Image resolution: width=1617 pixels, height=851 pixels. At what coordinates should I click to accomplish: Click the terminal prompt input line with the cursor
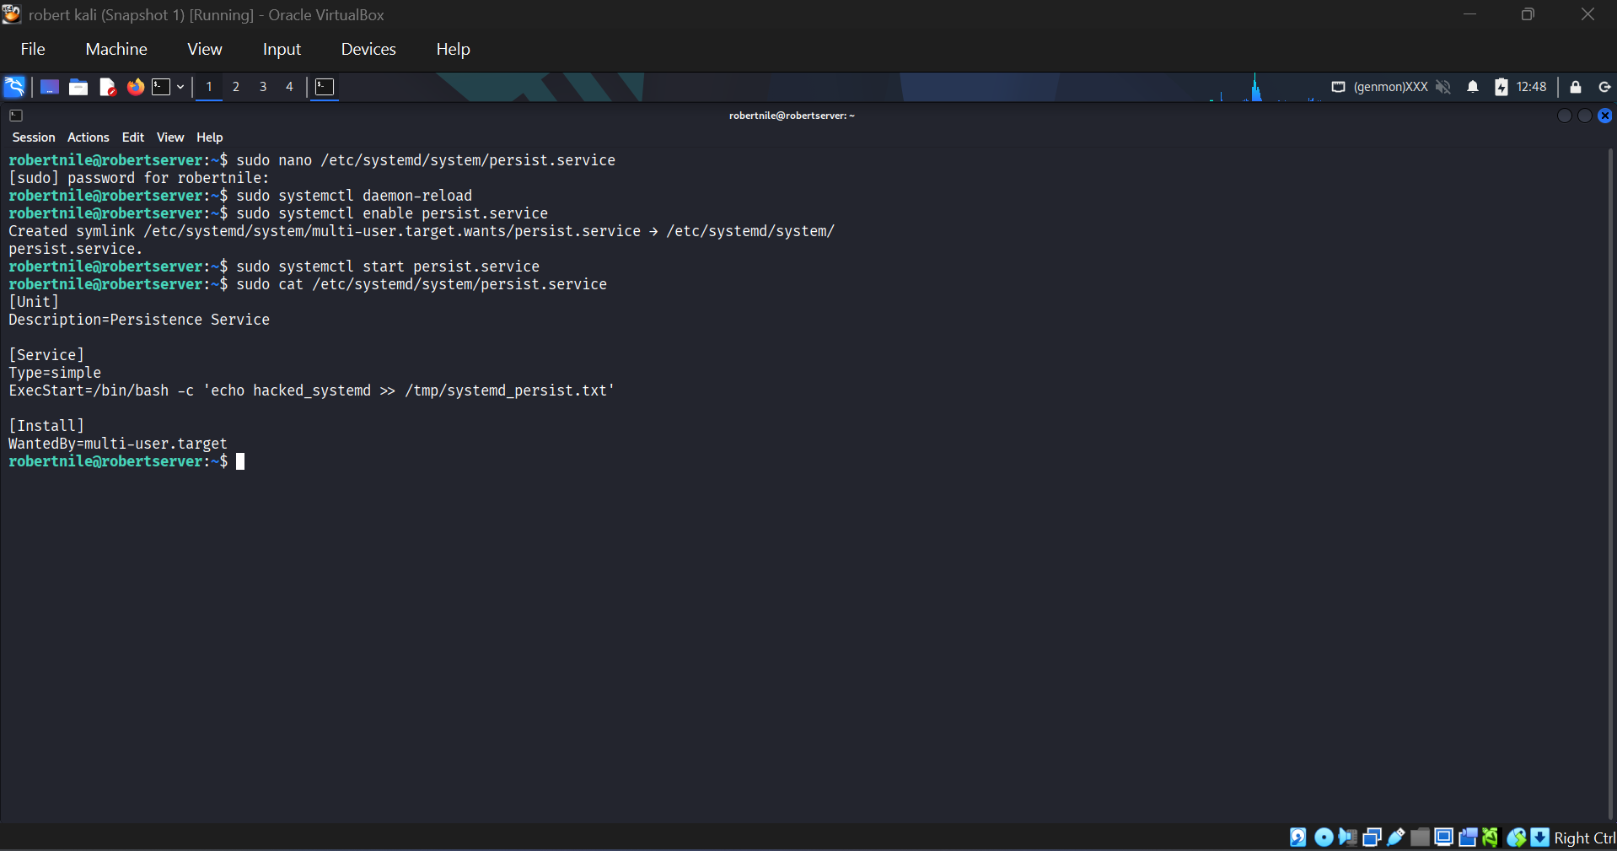coord(126,461)
